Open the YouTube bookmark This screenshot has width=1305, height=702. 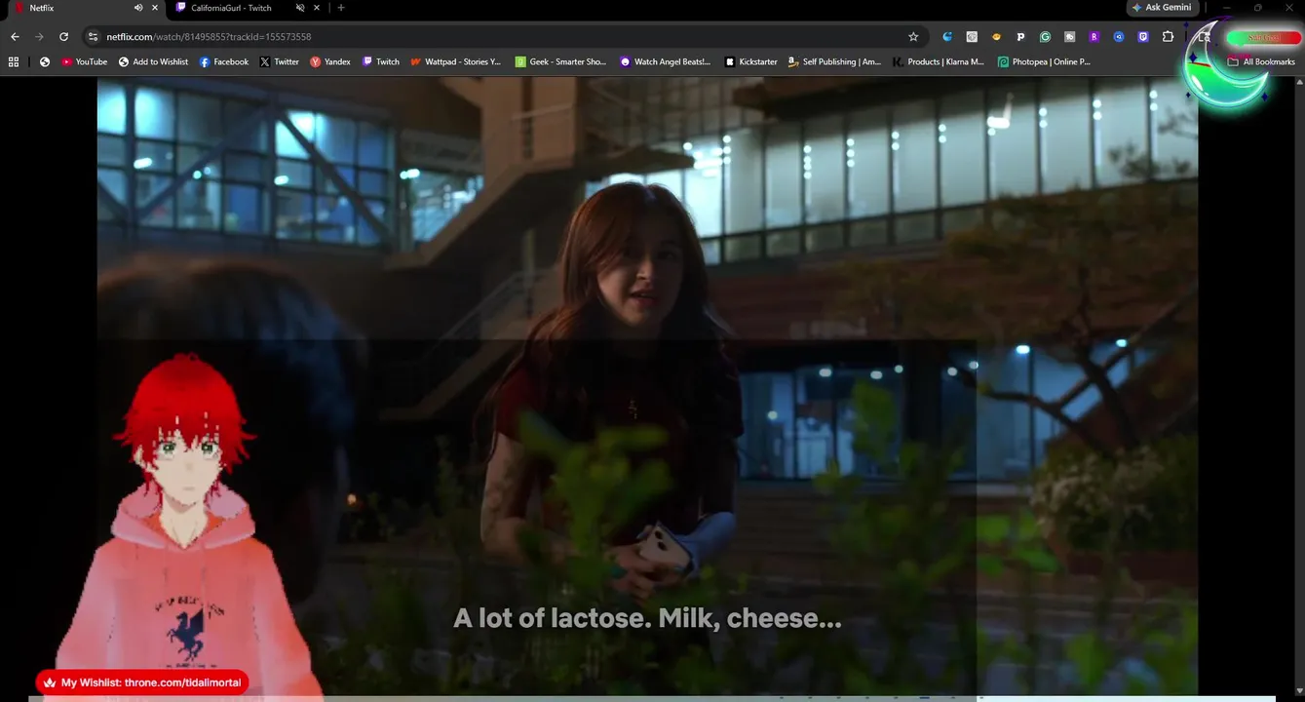point(85,61)
